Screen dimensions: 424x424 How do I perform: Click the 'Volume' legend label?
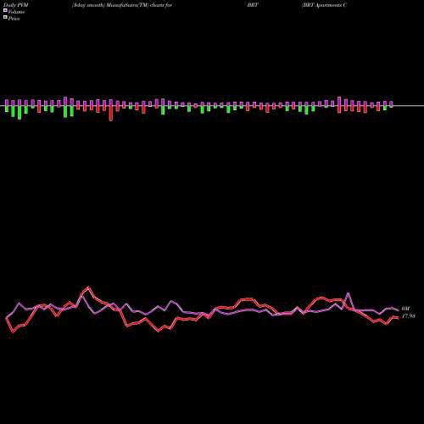tap(16, 12)
